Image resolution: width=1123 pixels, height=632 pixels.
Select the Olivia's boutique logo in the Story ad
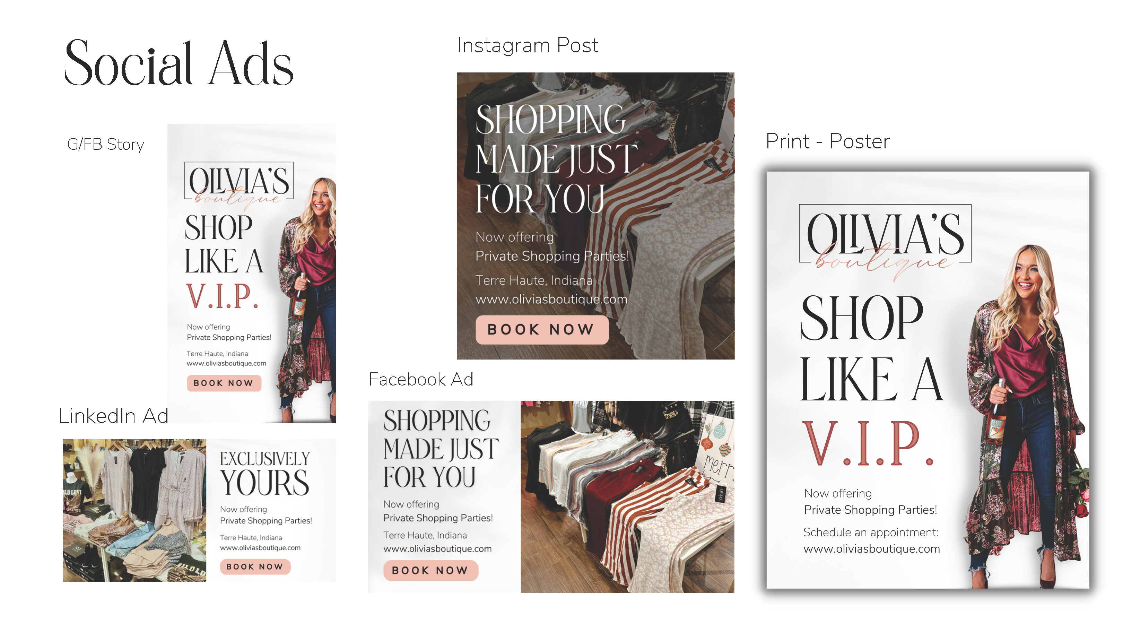239,184
